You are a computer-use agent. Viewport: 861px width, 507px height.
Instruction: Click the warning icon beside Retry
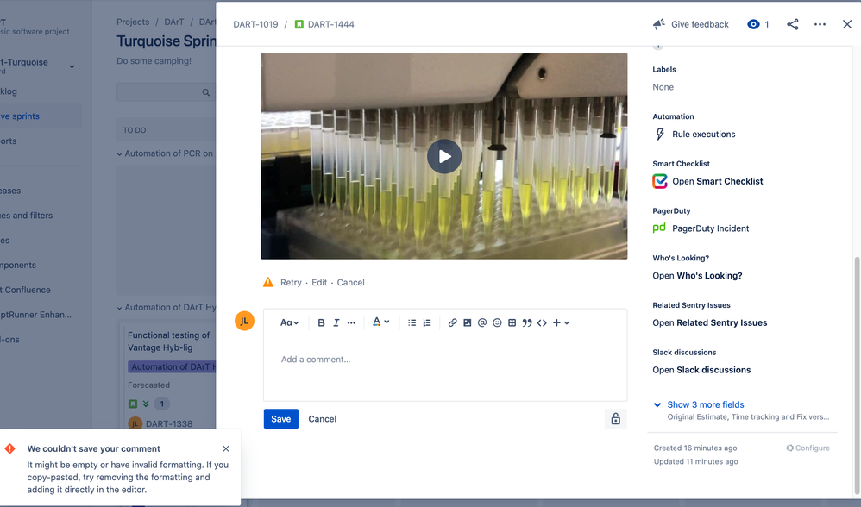(268, 282)
